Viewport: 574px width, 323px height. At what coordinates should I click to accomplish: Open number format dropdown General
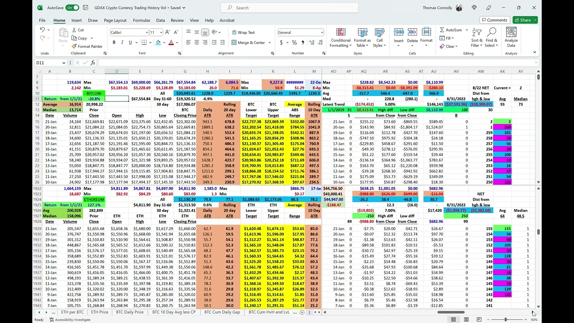pos(322,33)
